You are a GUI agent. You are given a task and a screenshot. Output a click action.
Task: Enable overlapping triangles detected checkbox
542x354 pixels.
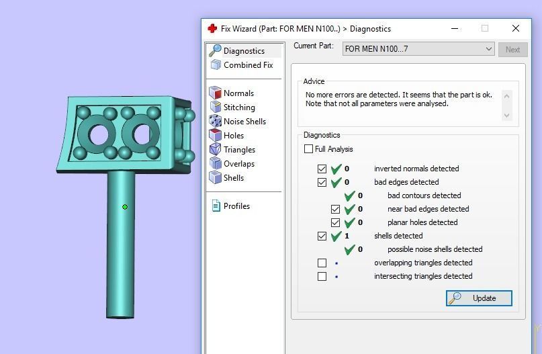(322, 263)
